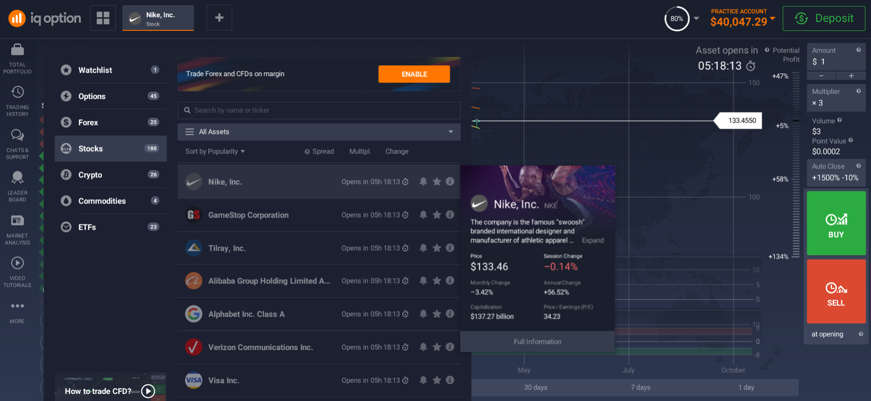The height and width of the screenshot is (401, 871).
Task: Open the Options category
Action: coord(111,96)
